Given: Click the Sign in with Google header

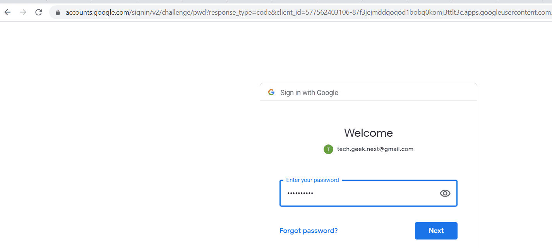Looking at the screenshot, I should coord(309,93).
